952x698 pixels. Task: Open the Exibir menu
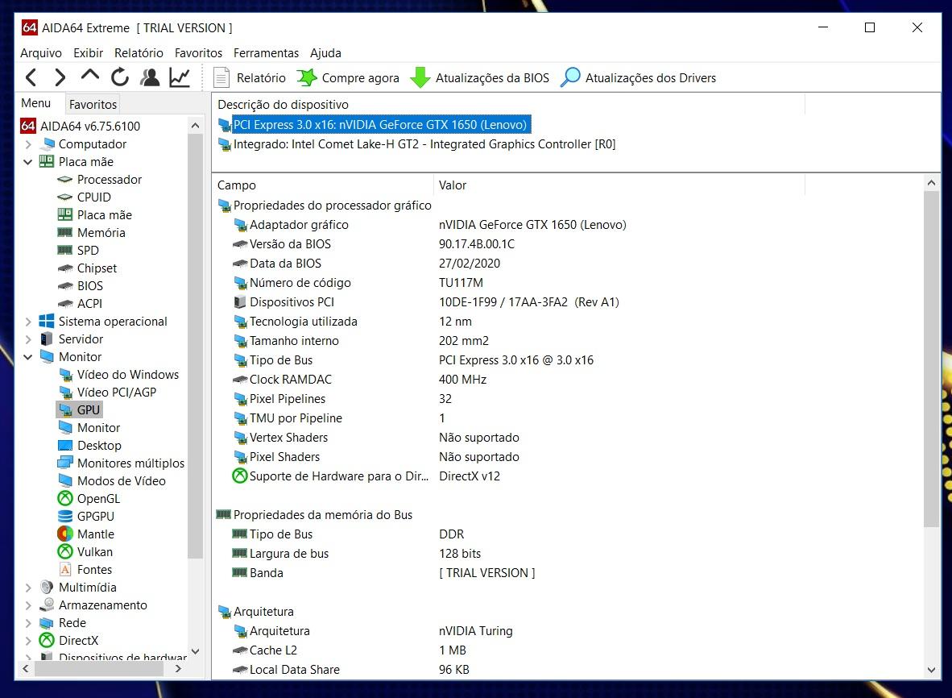tap(88, 53)
